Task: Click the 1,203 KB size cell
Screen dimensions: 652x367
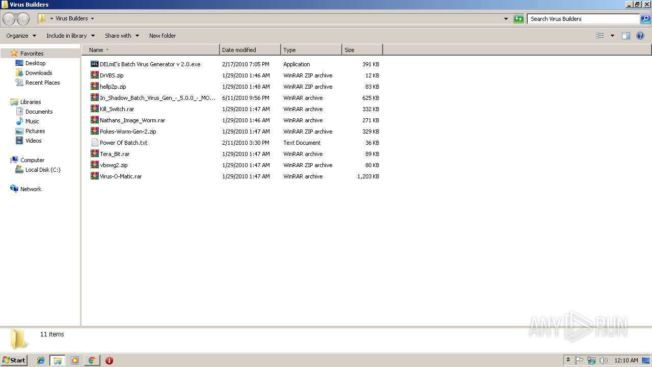Action: pos(368,176)
